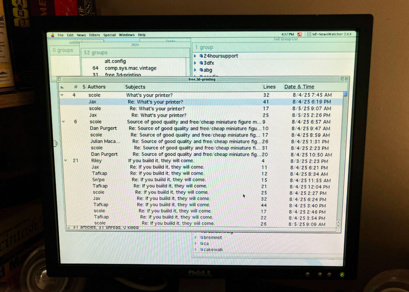Open the News menu

pyautogui.click(x=81, y=35)
